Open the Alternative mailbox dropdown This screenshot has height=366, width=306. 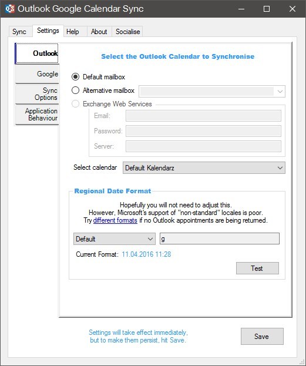212,91
